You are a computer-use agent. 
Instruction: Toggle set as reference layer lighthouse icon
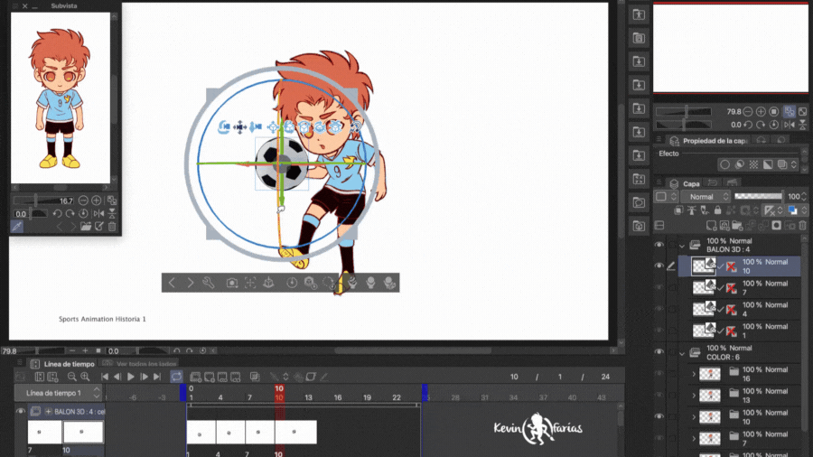click(x=692, y=210)
